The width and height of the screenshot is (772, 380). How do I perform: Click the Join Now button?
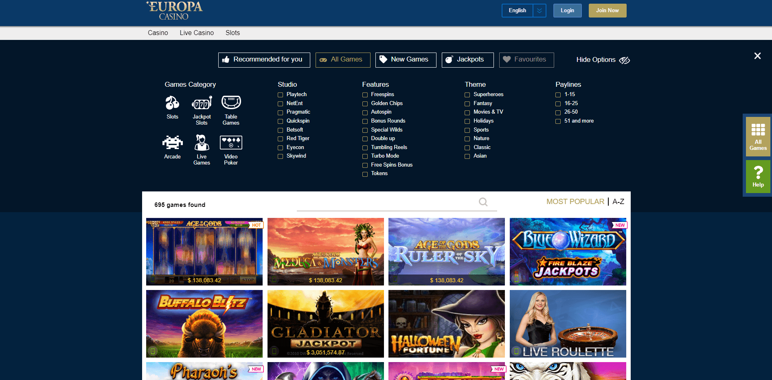607,11
